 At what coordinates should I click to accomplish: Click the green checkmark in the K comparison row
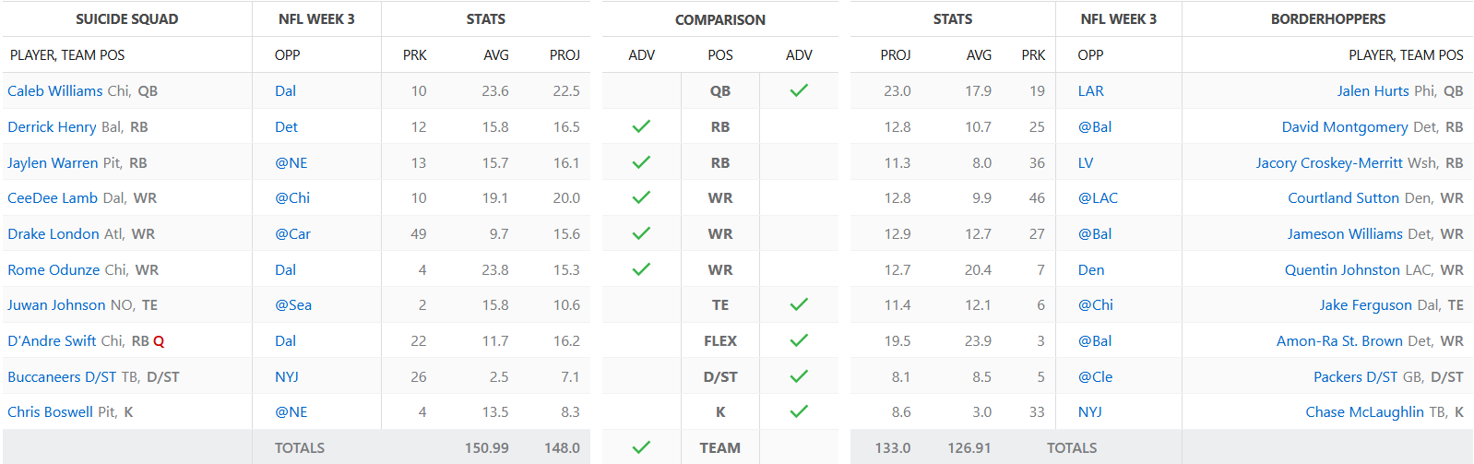pos(799,411)
